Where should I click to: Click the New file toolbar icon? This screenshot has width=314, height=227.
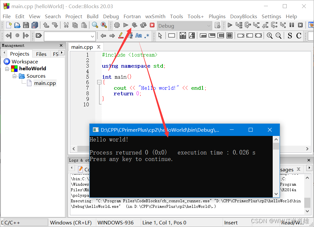(x=9, y=25)
